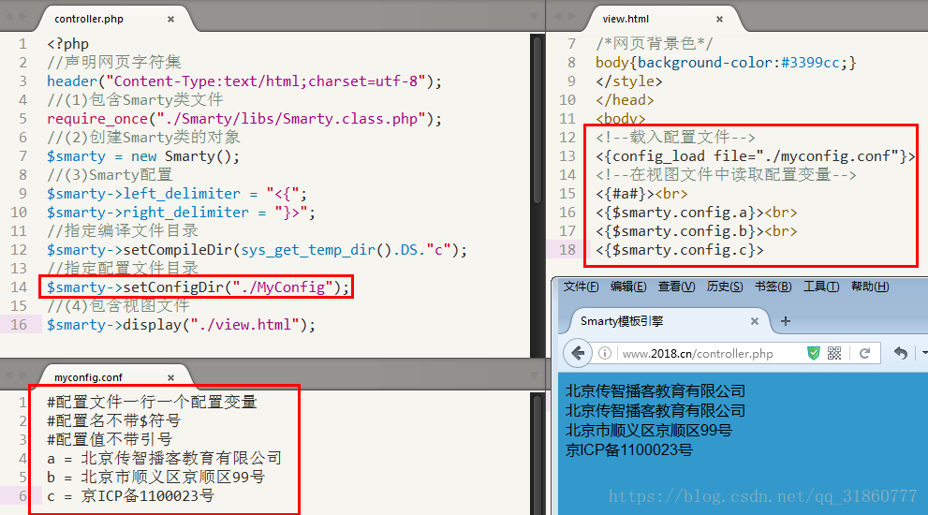Click the config_load file="./myconfig.conf" line
The width and height of the screenshot is (928, 515).
coord(755,155)
